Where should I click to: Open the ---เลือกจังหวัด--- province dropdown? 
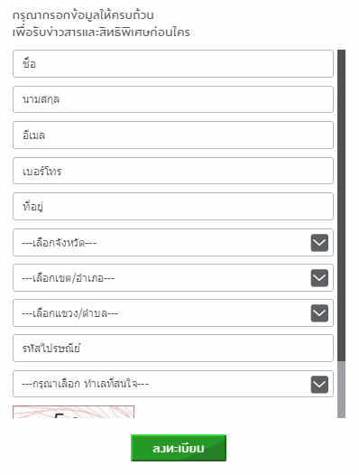(173, 243)
